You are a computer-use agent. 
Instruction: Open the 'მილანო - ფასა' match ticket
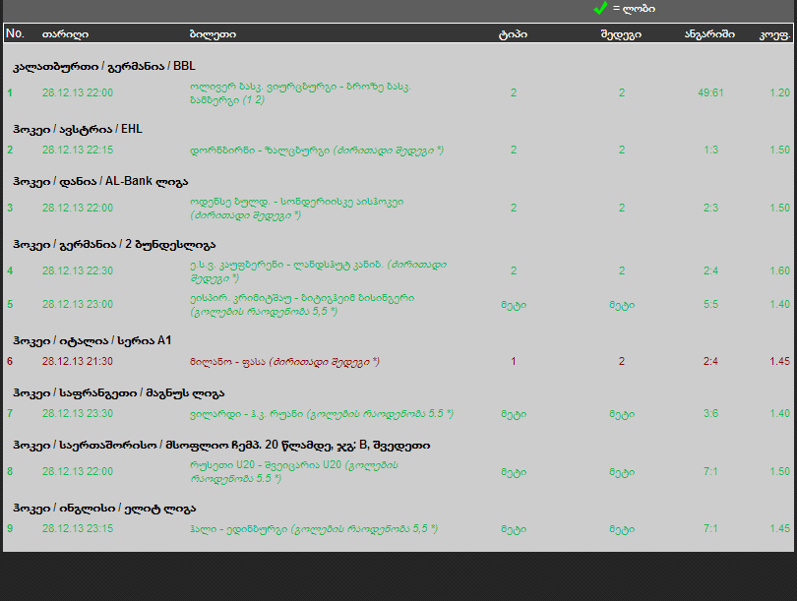point(284,362)
